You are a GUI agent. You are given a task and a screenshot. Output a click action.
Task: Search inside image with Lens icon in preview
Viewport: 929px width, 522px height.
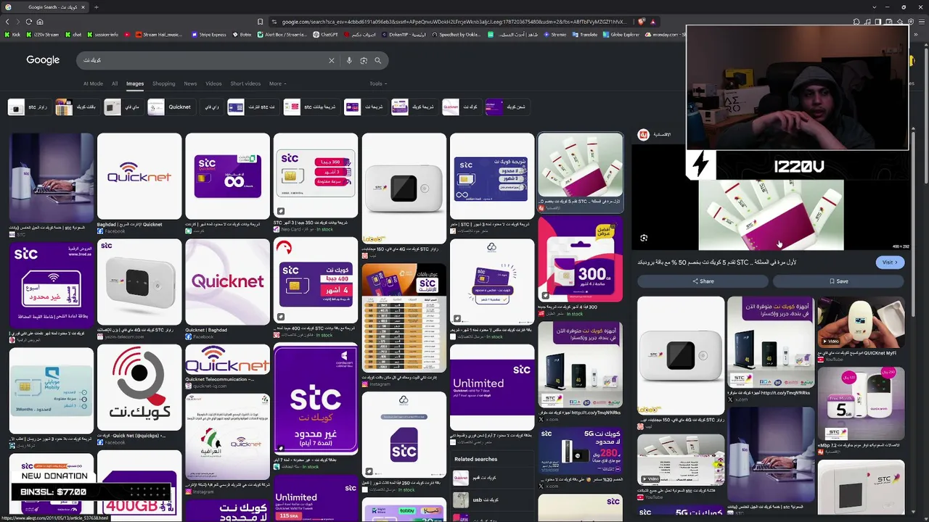click(x=644, y=238)
